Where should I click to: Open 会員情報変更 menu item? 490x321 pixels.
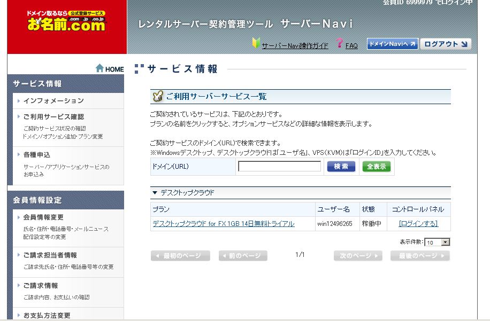(43, 217)
